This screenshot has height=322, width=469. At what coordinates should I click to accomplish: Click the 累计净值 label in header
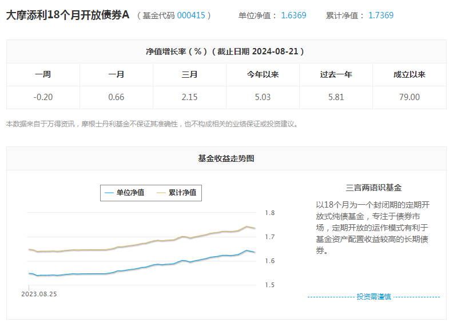click(346, 15)
